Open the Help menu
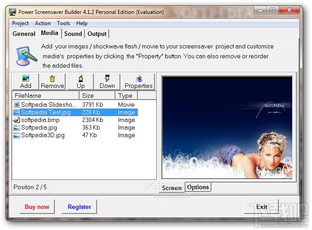Viewport: 312px width, 230px height. [82, 23]
